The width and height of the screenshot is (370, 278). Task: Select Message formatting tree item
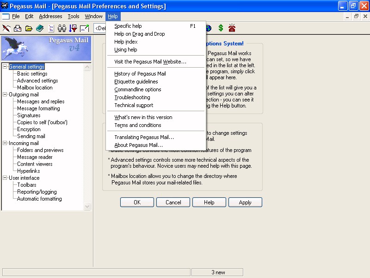(x=39, y=108)
